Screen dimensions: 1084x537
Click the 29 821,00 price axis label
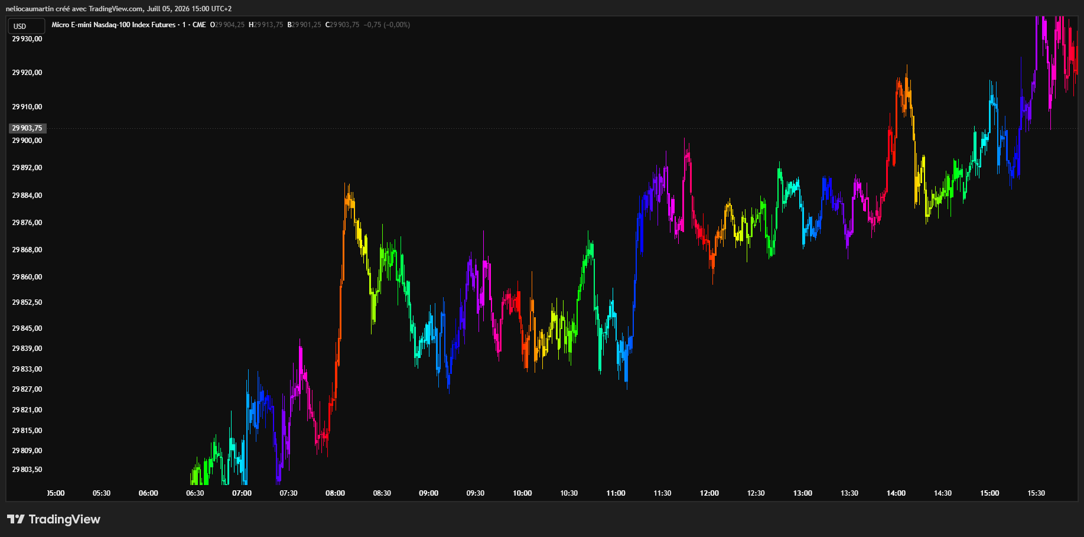pyautogui.click(x=27, y=410)
